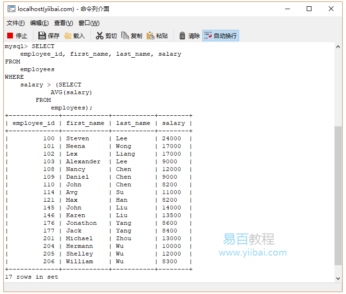The width and height of the screenshot is (346, 294).
Task: Cut selection with the 剪切 scissors icon
Action: coord(100,36)
